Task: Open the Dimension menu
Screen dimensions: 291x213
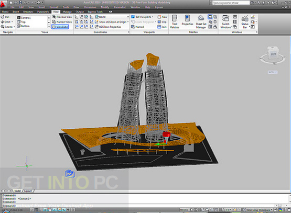Action: 90,7
